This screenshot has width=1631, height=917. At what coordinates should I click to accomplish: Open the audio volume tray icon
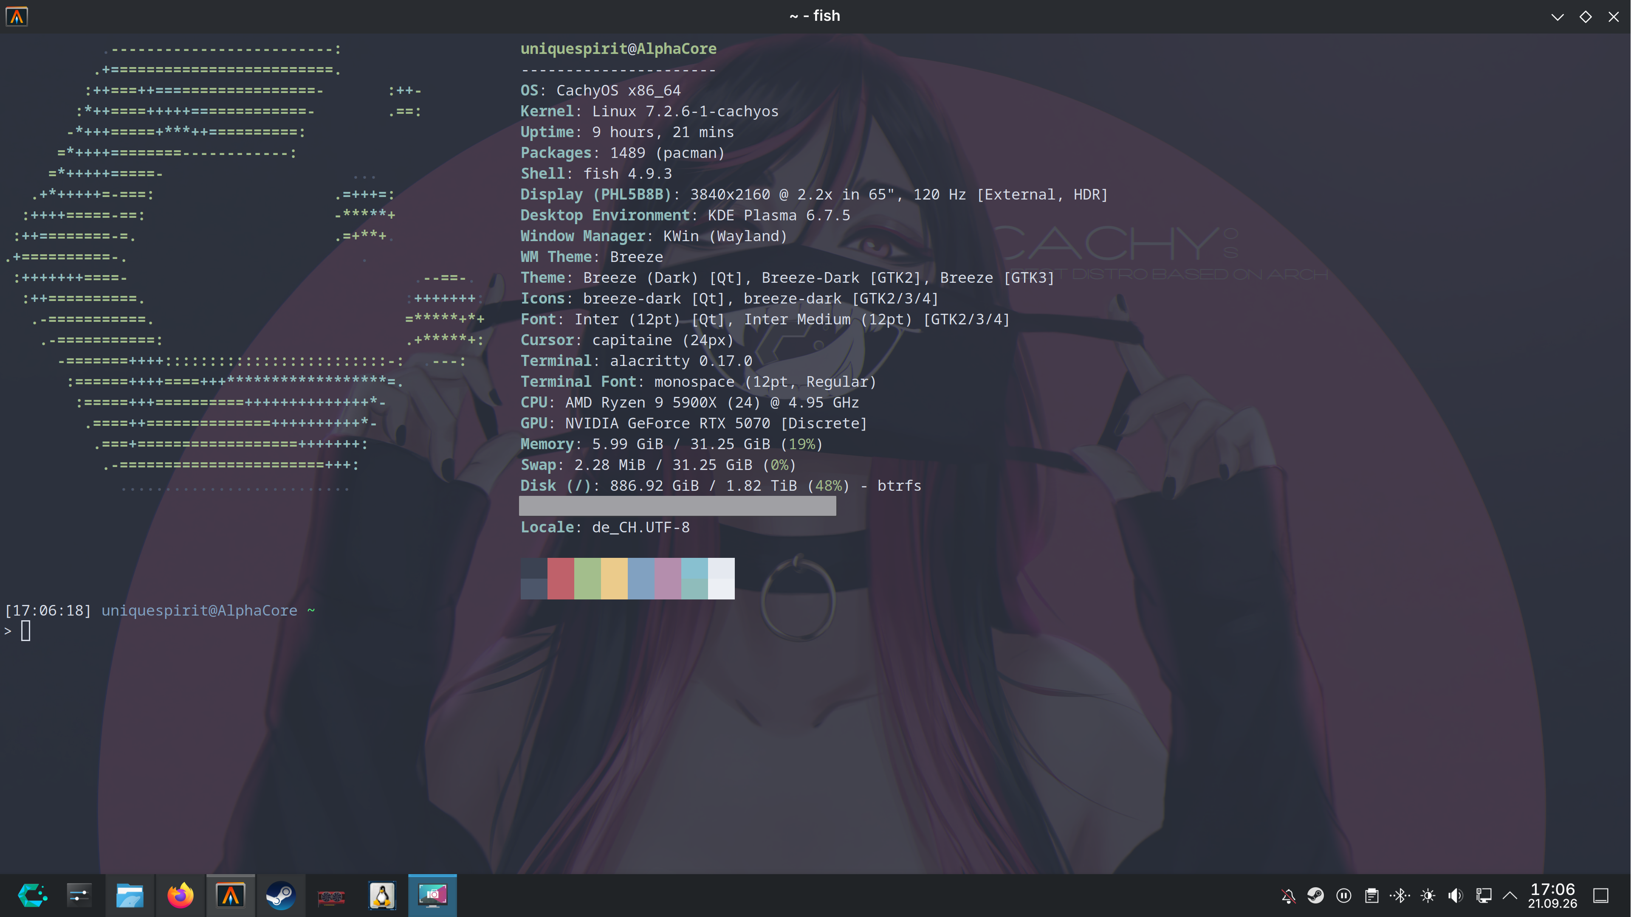(1456, 895)
